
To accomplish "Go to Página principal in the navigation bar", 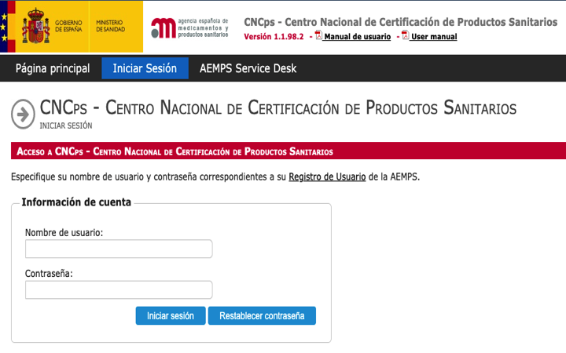I will coord(53,68).
